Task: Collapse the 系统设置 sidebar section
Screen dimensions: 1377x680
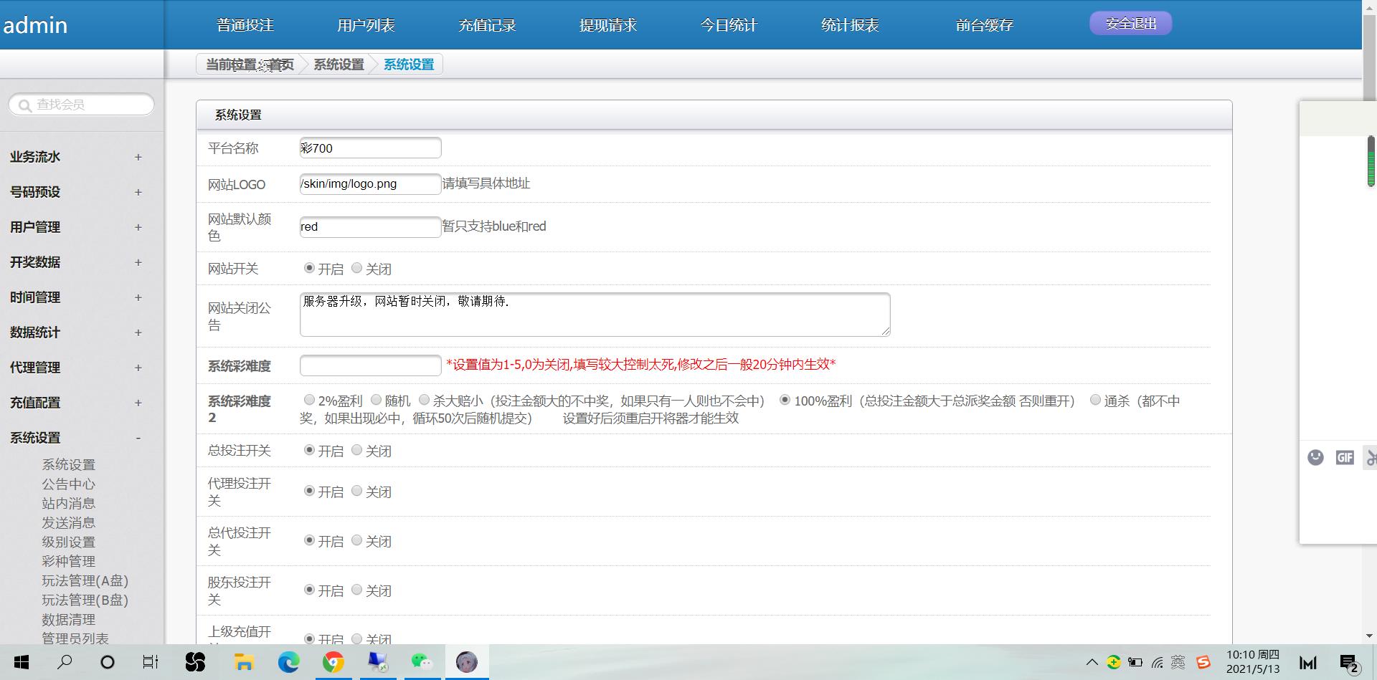Action: pos(138,438)
